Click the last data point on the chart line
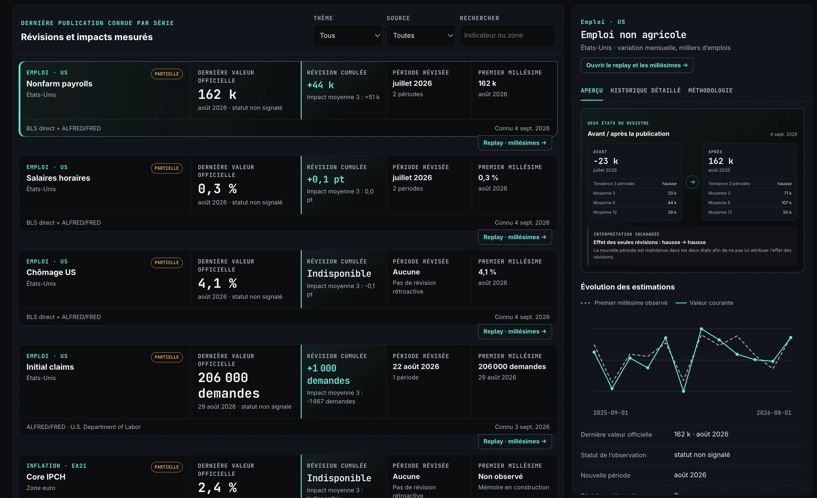The height and width of the screenshot is (498, 817). [790, 338]
